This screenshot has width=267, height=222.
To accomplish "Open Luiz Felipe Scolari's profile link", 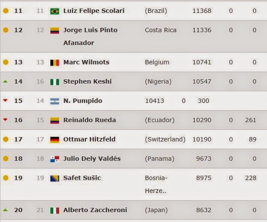I will [x=94, y=11].
